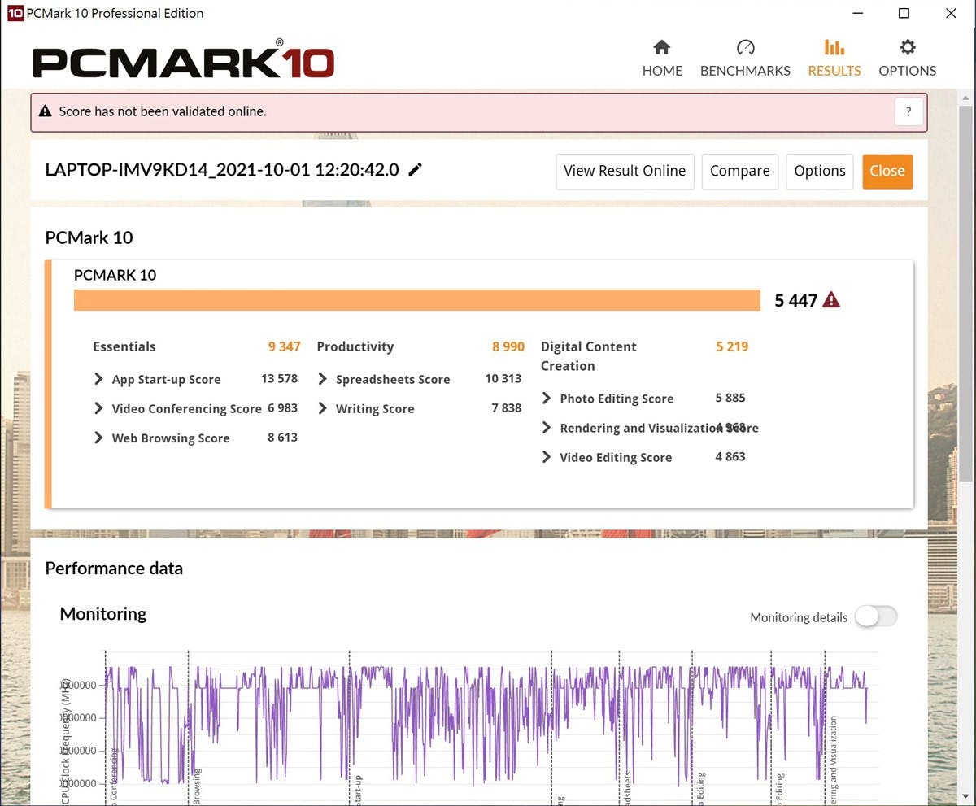
Task: Click the Productivity score 8 990
Action: 508,346
